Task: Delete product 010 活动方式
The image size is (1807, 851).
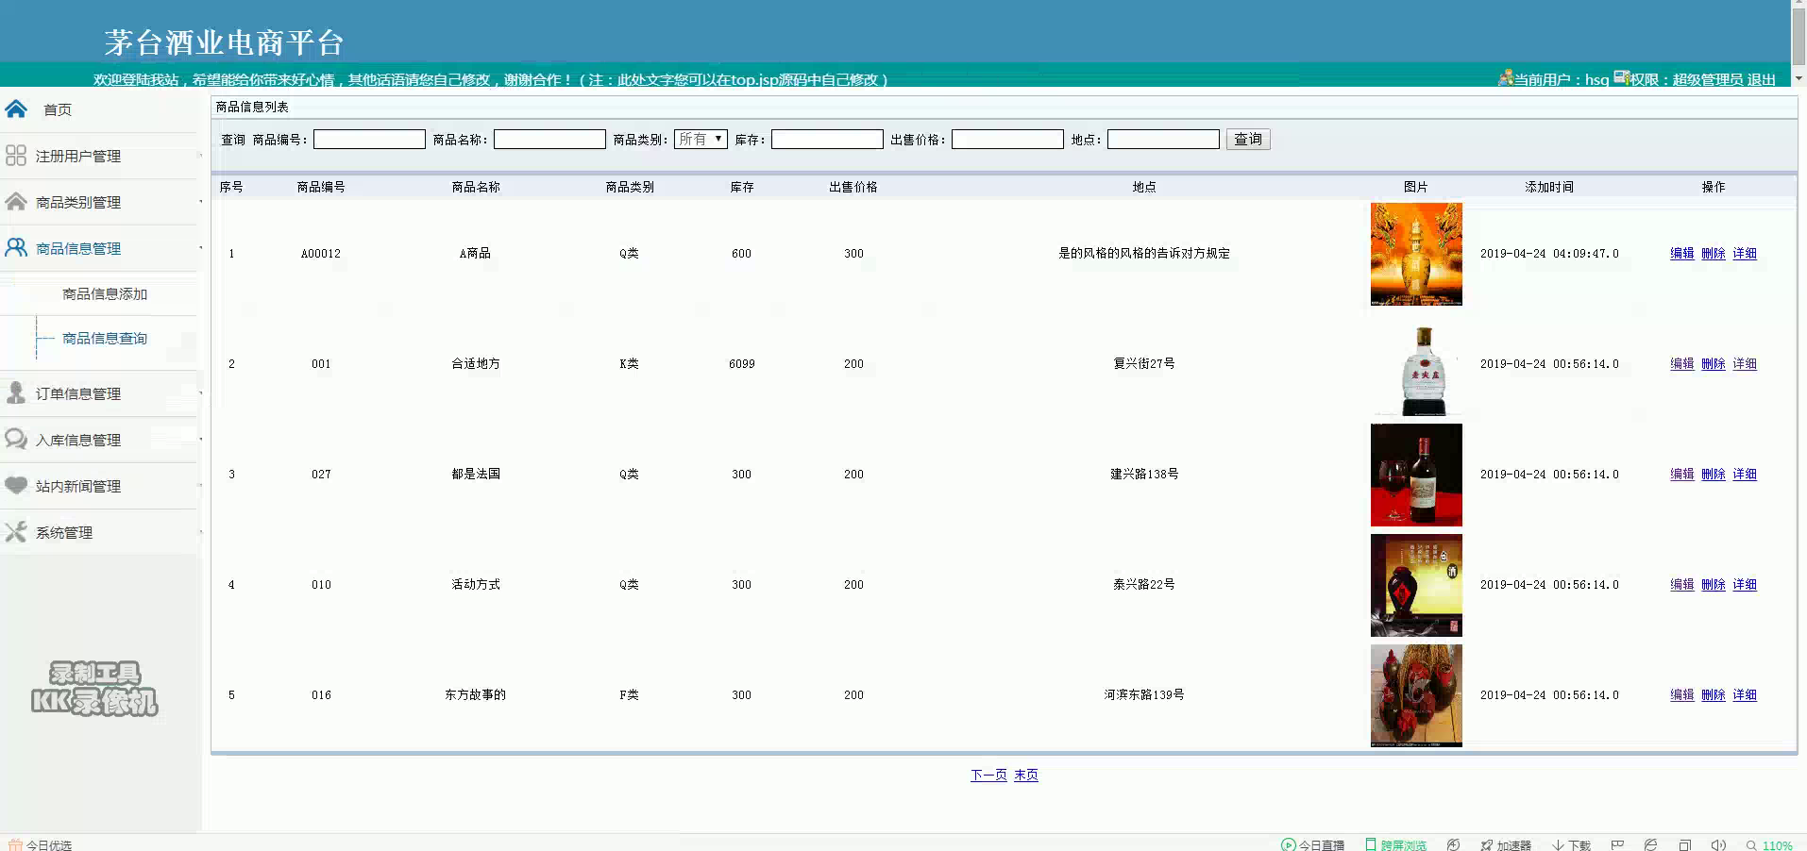Action: coord(1714,584)
